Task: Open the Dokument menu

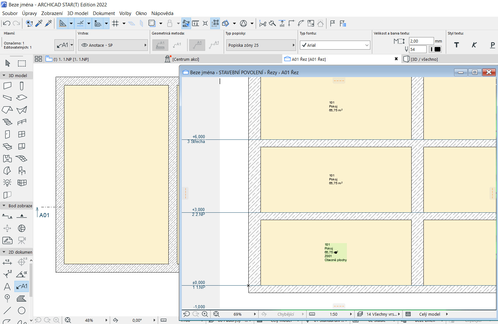Action: pyautogui.click(x=104, y=13)
